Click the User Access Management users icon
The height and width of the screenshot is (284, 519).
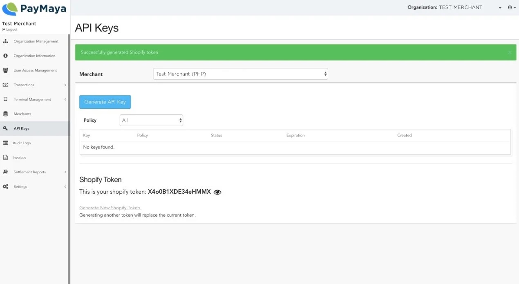pyautogui.click(x=5, y=70)
